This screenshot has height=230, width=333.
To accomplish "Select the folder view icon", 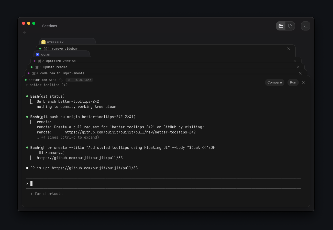I will [281, 26].
